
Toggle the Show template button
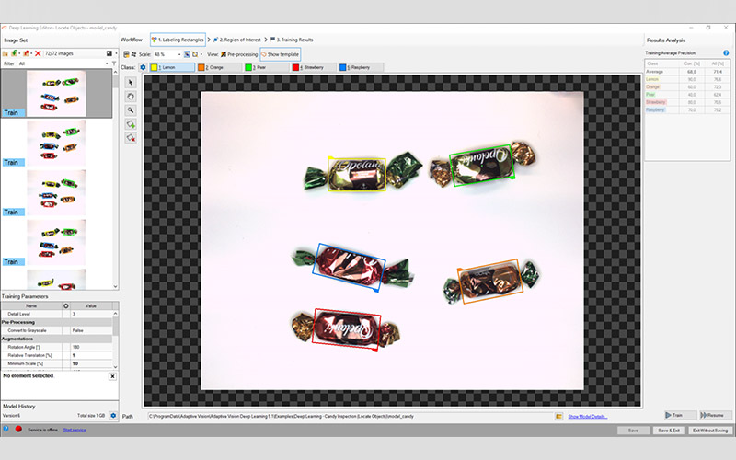pyautogui.click(x=280, y=54)
